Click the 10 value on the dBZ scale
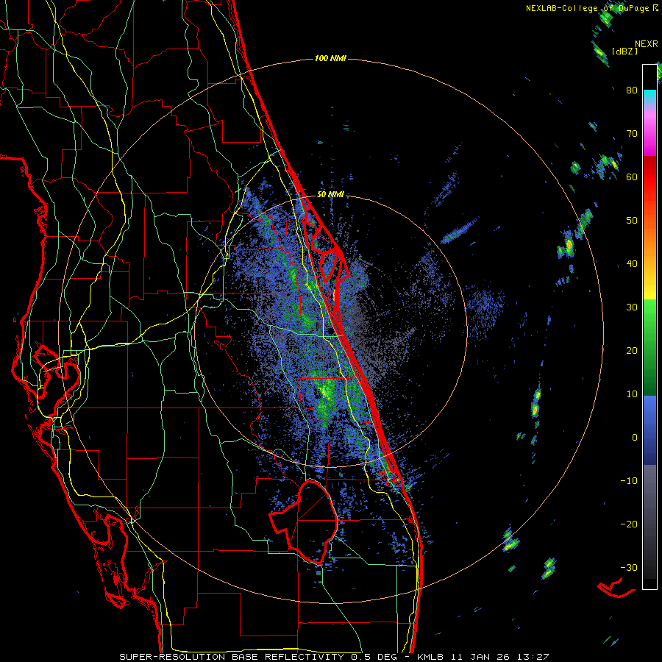This screenshot has width=662, height=662. click(x=632, y=394)
